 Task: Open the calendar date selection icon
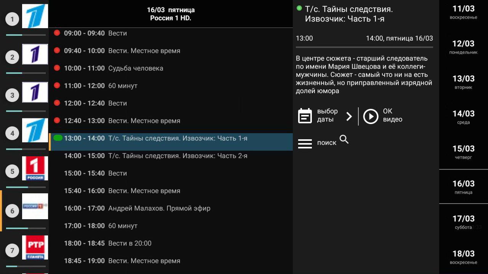click(x=305, y=116)
